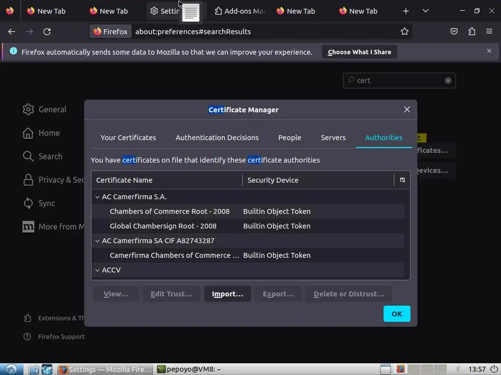Focus the address bar URL text
This screenshot has height=375, width=501.
(x=193, y=32)
